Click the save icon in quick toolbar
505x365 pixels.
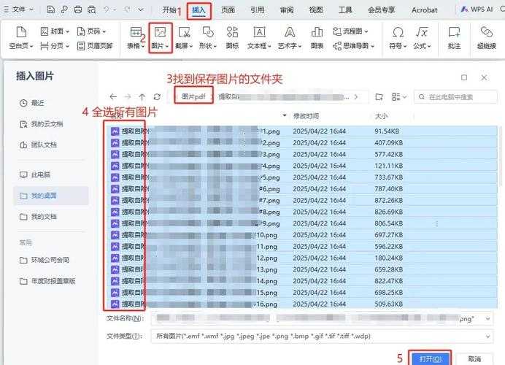pos(50,9)
